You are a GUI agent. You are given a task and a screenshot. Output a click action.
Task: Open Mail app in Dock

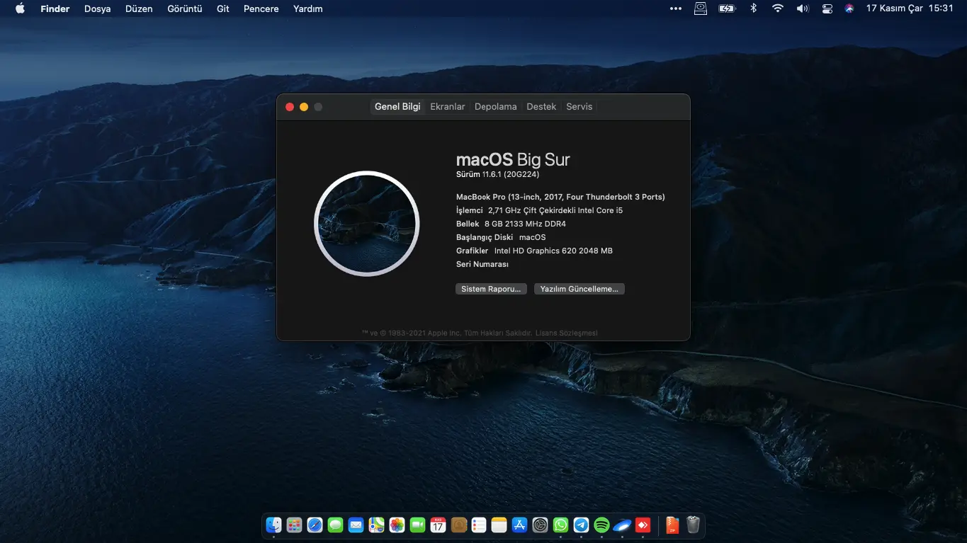click(x=356, y=525)
